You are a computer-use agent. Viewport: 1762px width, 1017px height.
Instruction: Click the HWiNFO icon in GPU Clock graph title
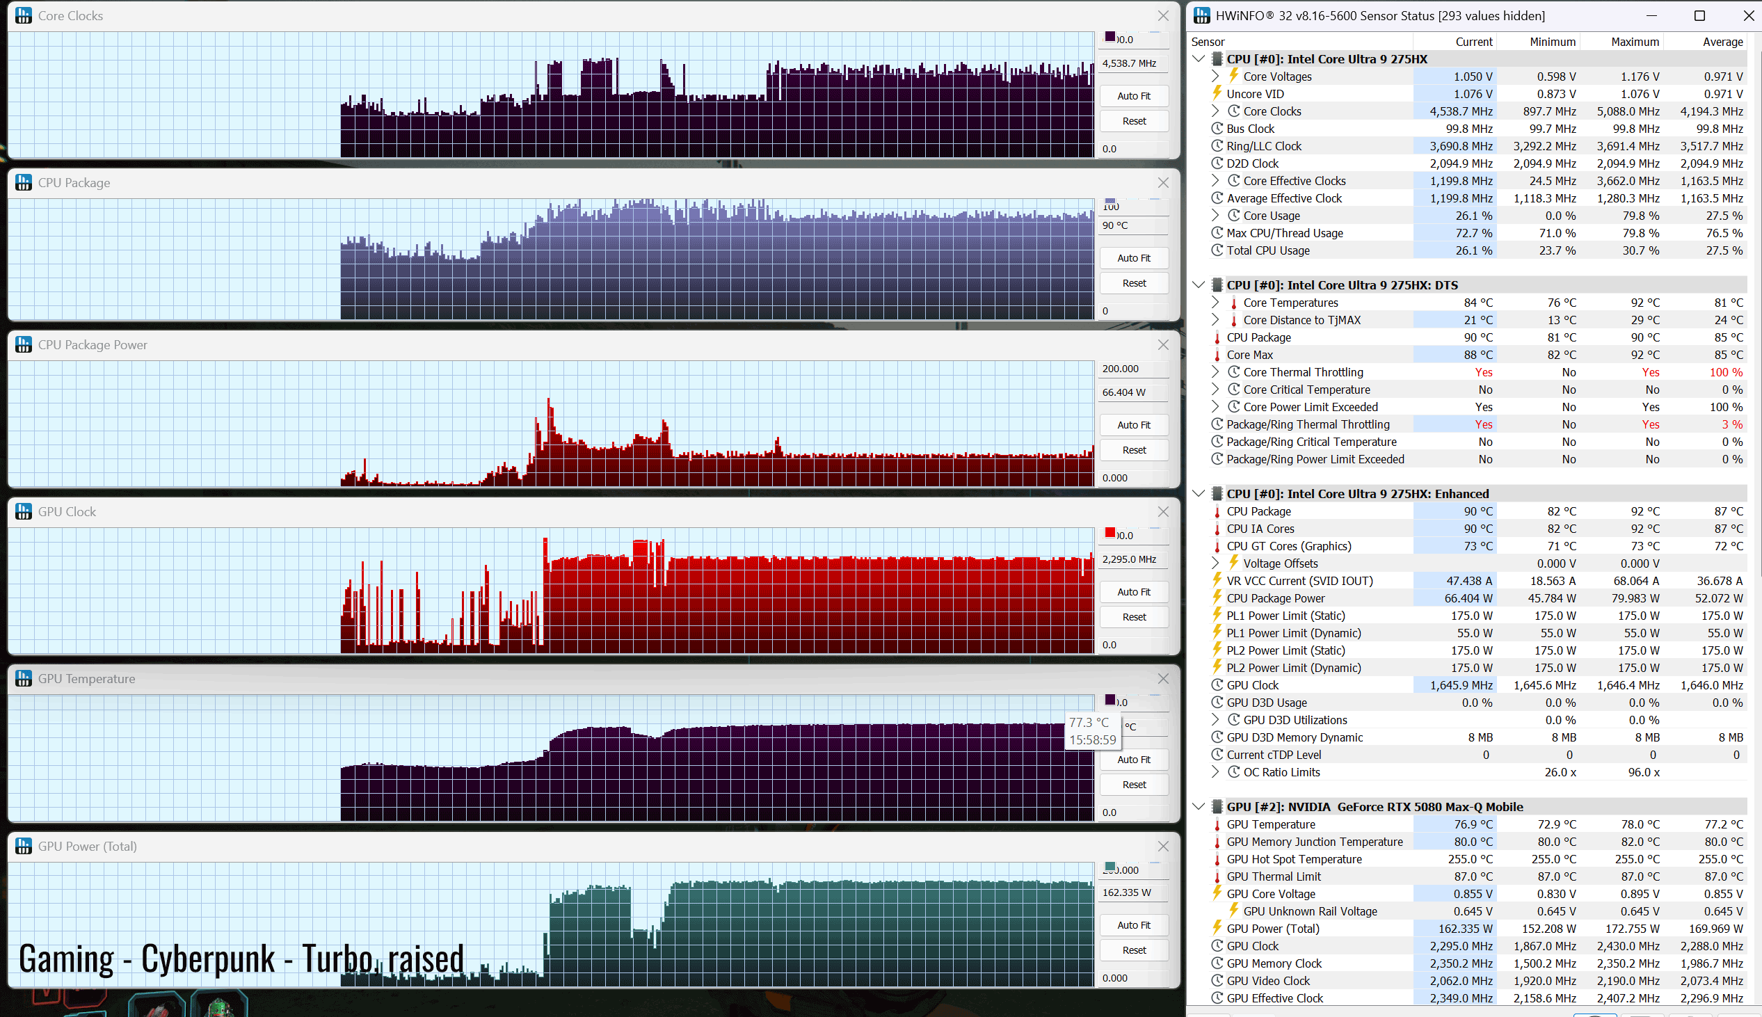[x=24, y=511]
